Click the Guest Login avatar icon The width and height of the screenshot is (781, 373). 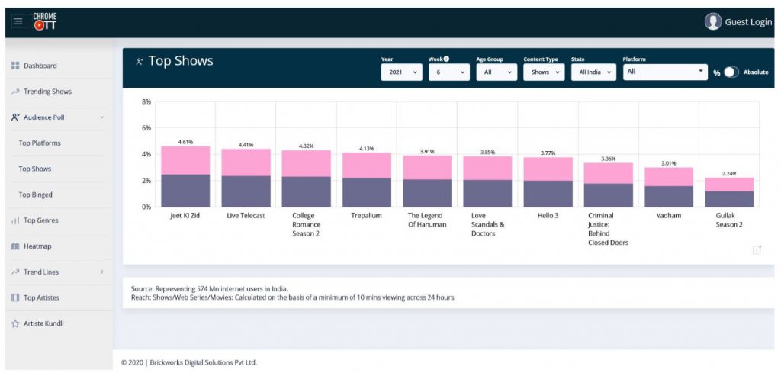(x=713, y=22)
